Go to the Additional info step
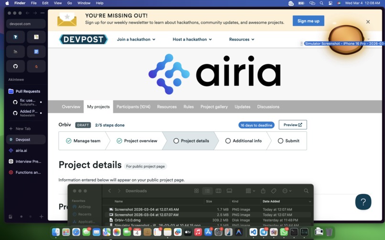Viewport: 385px width, 240px height. 244,141
